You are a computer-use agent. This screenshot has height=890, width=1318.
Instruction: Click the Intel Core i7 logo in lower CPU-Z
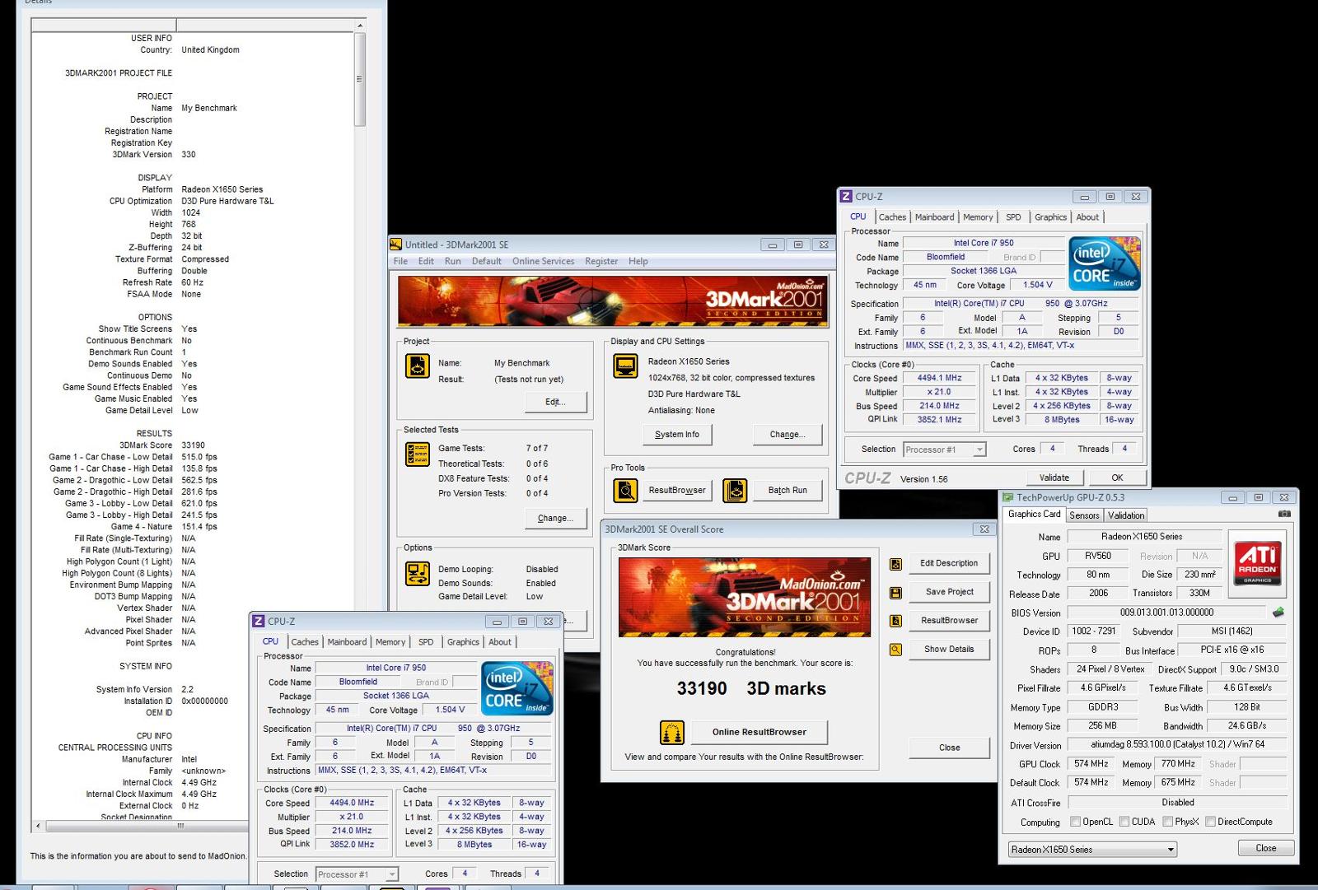click(x=516, y=688)
